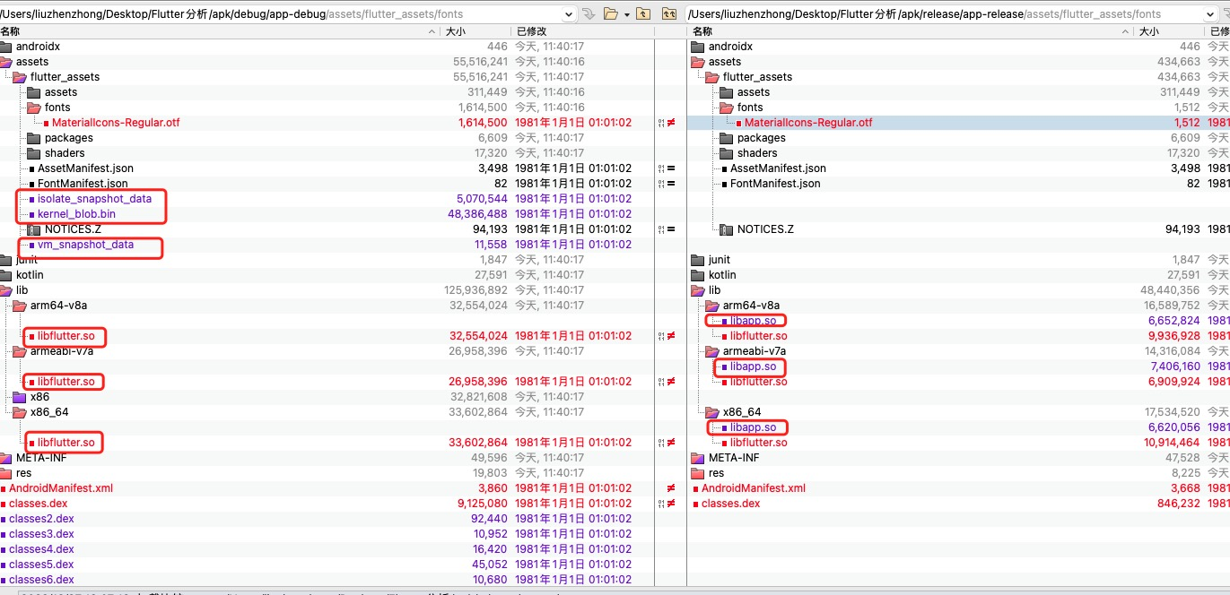Click the right res folder icon
This screenshot has width=1230, height=595.
(x=699, y=473)
